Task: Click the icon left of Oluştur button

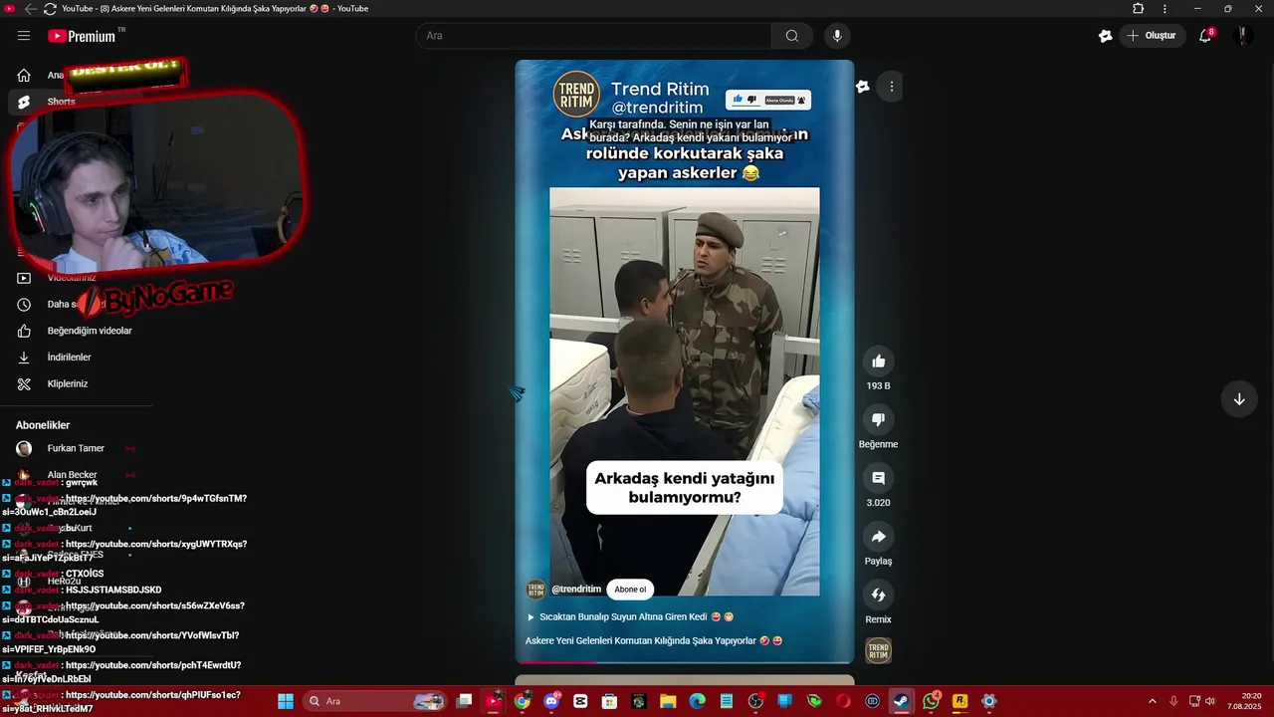Action: tap(1105, 36)
